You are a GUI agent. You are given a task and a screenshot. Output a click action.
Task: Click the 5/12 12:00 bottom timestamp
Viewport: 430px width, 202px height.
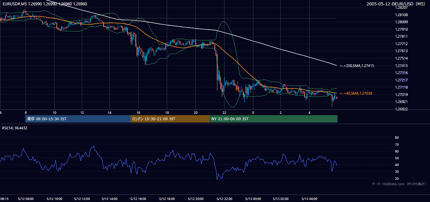(82, 199)
